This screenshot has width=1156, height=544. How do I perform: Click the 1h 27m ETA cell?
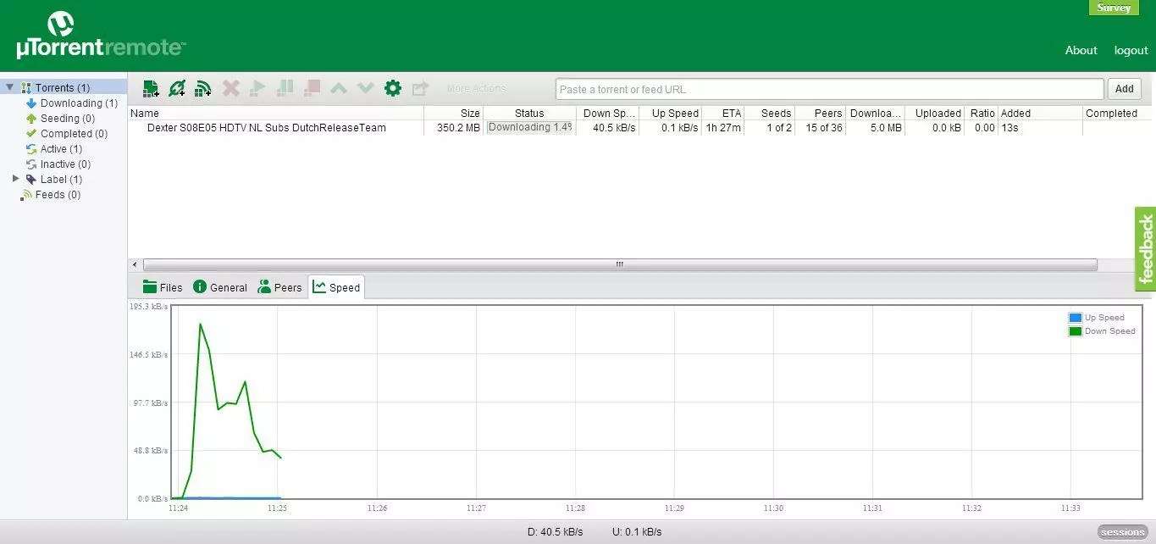coord(723,128)
